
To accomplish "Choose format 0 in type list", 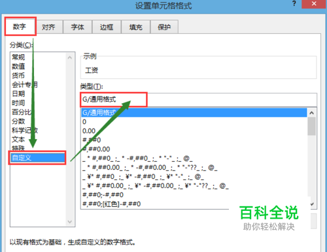I will click(194, 121).
